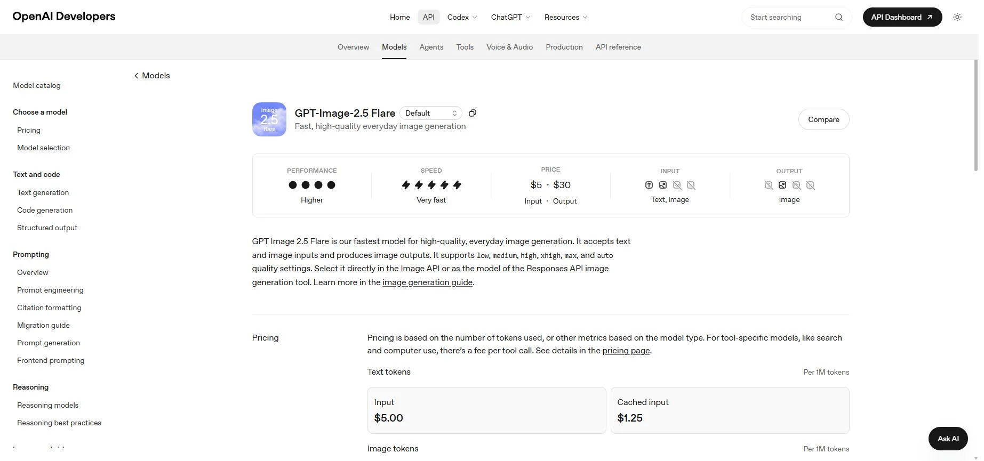Open the image generation guide link

(x=428, y=282)
